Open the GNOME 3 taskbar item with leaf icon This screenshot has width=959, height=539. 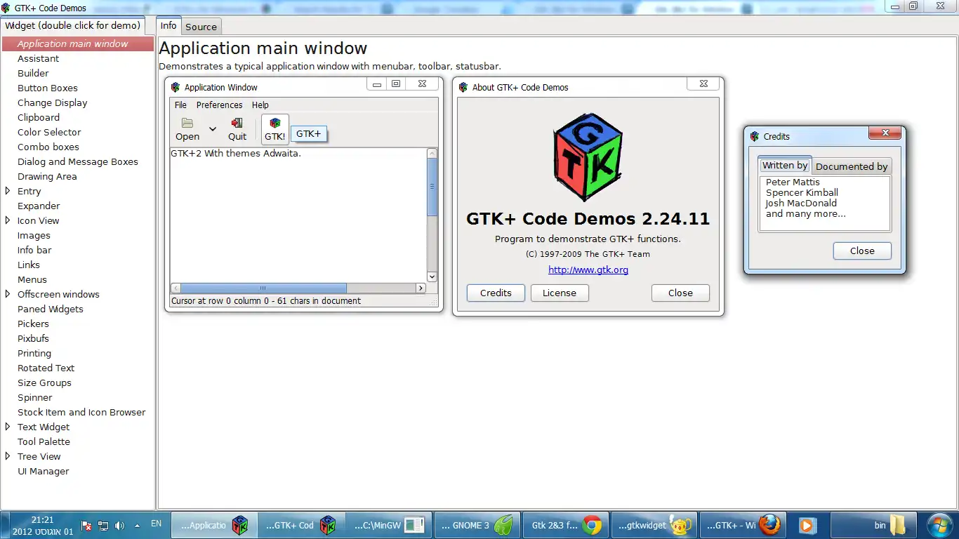pos(479,525)
